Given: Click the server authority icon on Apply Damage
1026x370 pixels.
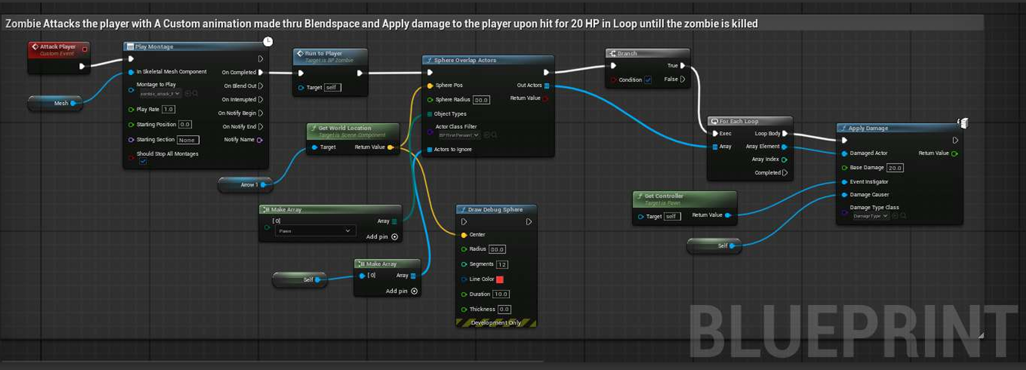Looking at the screenshot, I should (963, 122).
